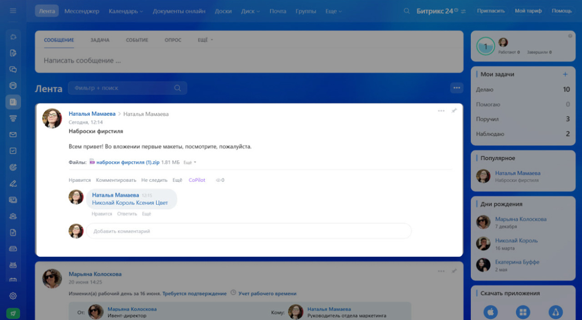Click the green rocket button in the sidebar

point(13,314)
